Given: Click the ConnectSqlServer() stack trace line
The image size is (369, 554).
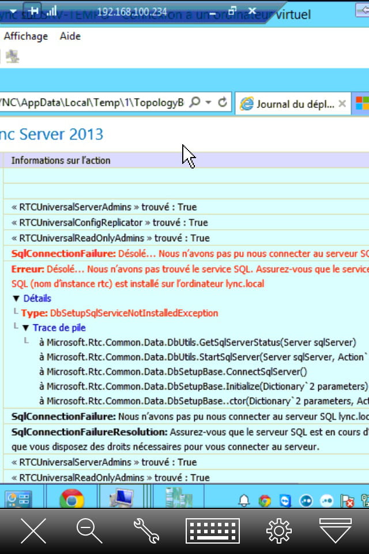Looking at the screenshot, I should pyautogui.click(x=173, y=372).
